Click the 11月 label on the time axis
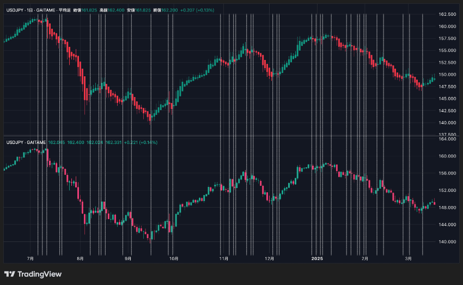This screenshot has width=463, height=285. click(x=224, y=259)
